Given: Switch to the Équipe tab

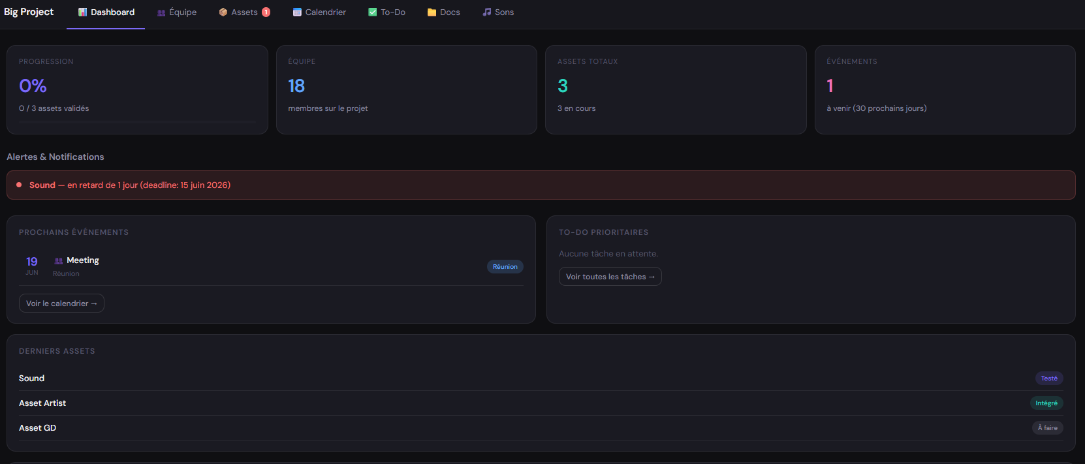Looking at the screenshot, I should click(x=177, y=12).
